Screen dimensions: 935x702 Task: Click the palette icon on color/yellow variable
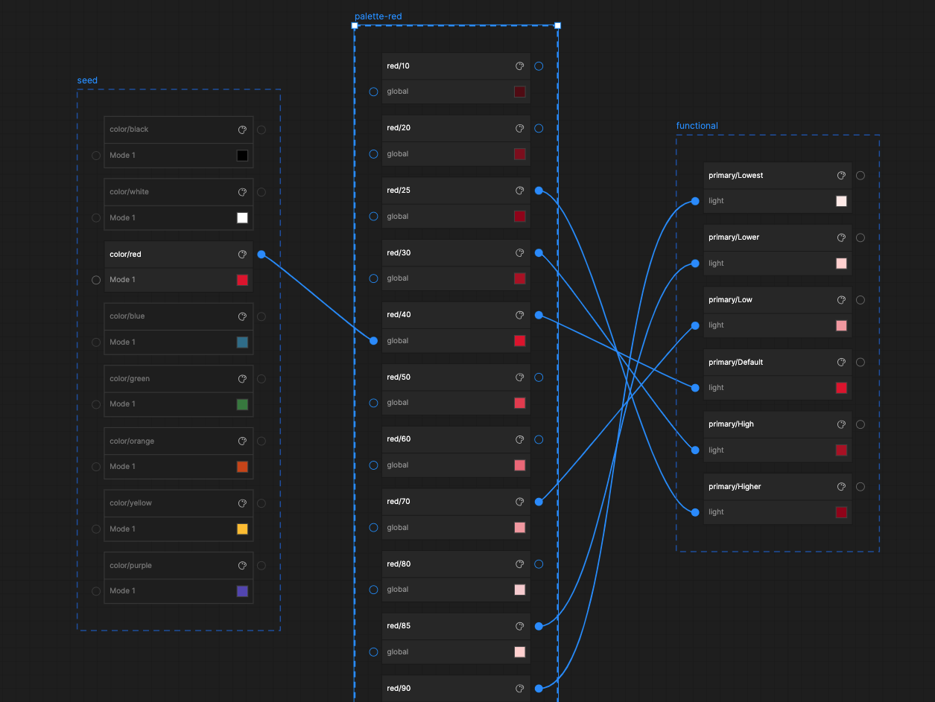(x=242, y=502)
